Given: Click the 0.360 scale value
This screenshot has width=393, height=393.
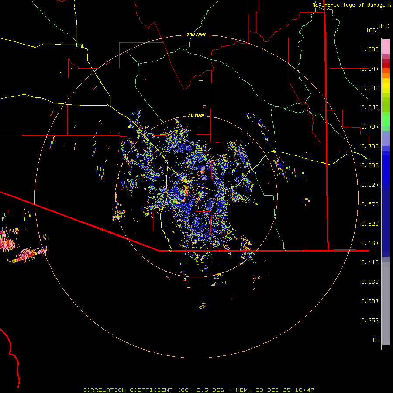Looking at the screenshot, I should tap(370, 282).
